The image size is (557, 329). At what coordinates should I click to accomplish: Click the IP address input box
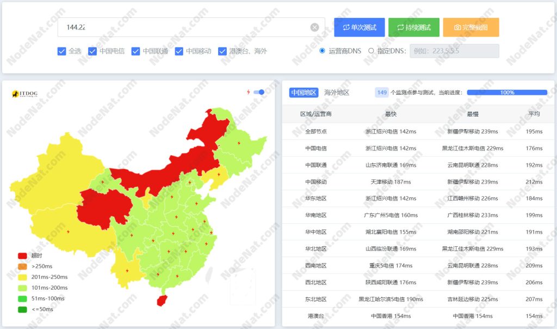click(x=191, y=27)
